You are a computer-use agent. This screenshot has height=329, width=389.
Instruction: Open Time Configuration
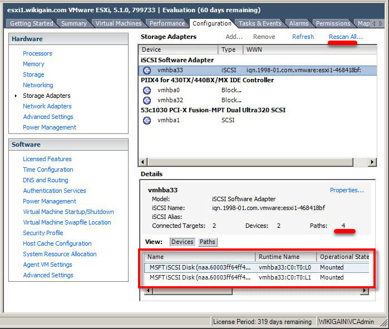pos(48,170)
